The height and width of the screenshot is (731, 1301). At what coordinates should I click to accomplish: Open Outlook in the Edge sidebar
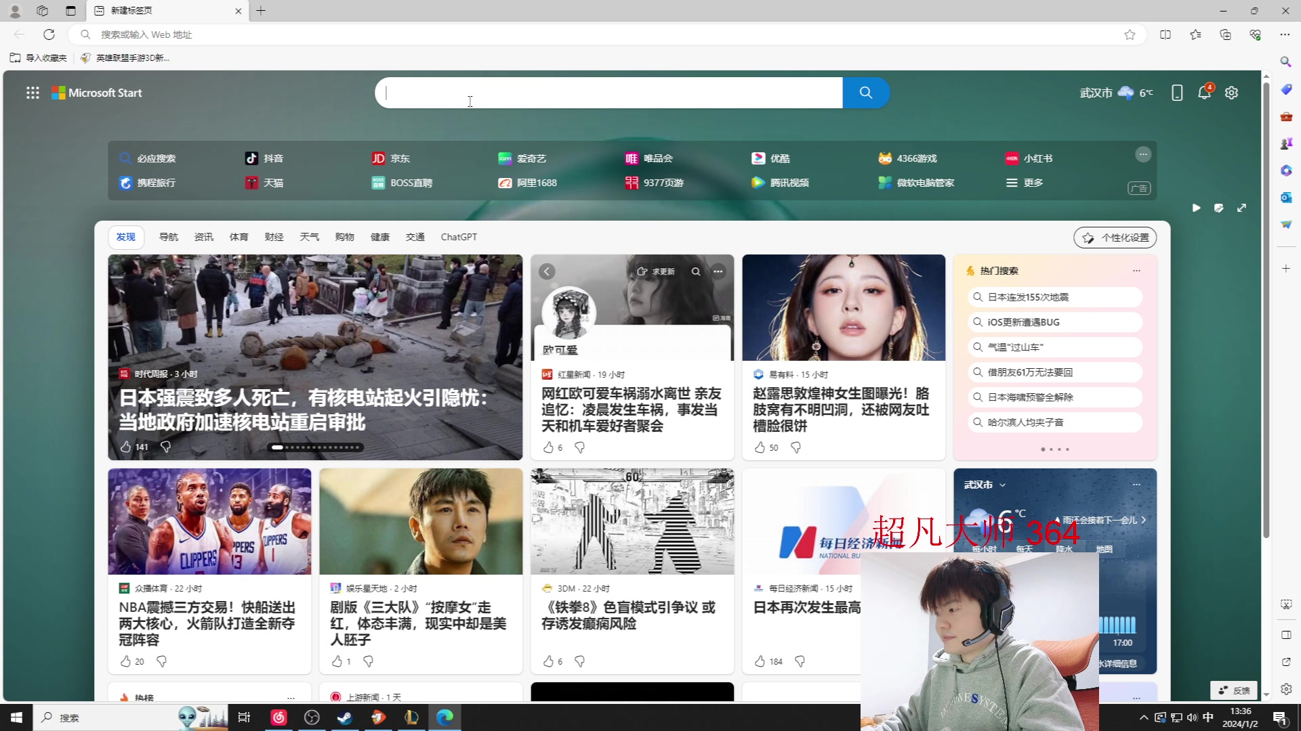1286,198
